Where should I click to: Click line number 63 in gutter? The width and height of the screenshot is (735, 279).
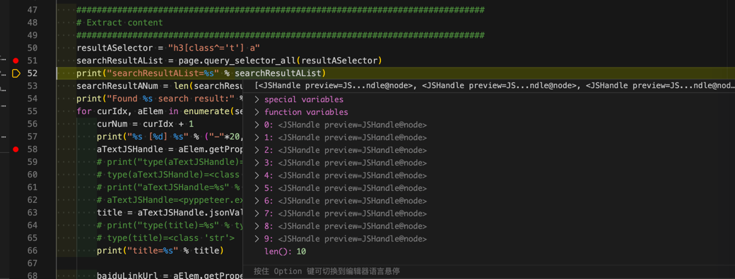coord(33,213)
